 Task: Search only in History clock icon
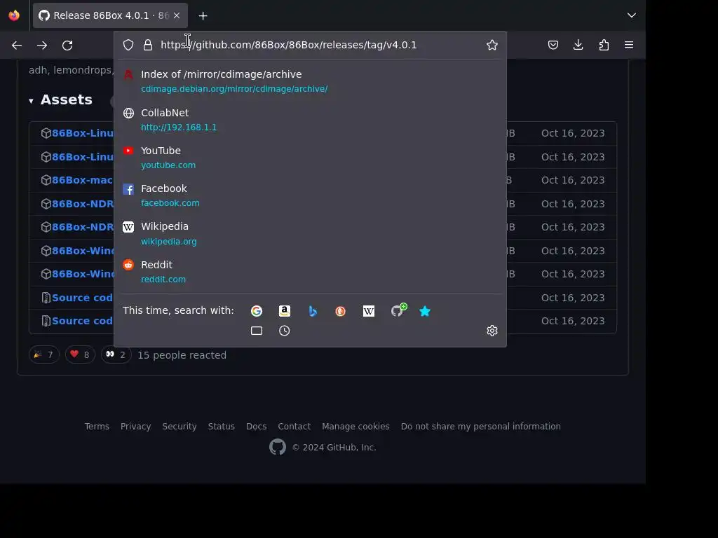[285, 331]
